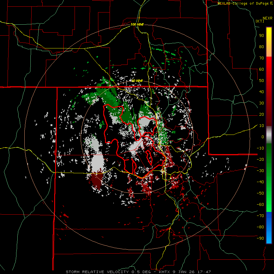Select the 60 value on velocity scale
The image size is (274, 274).
point(262,69)
